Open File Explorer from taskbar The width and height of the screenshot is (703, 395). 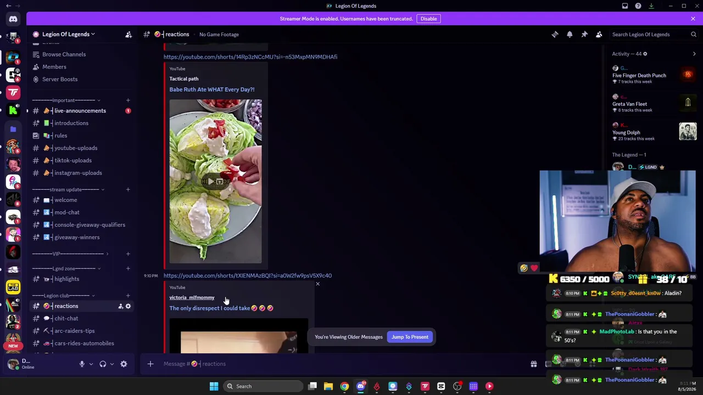pos(328,386)
